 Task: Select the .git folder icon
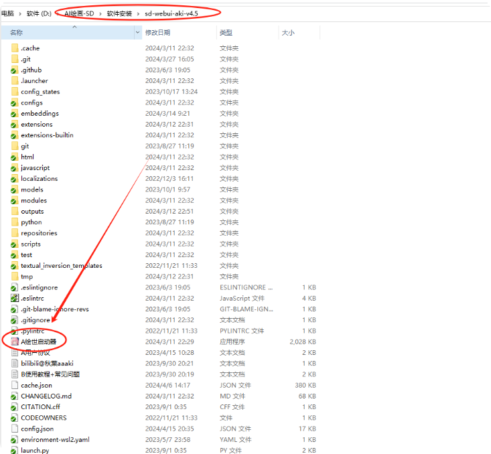pos(15,59)
